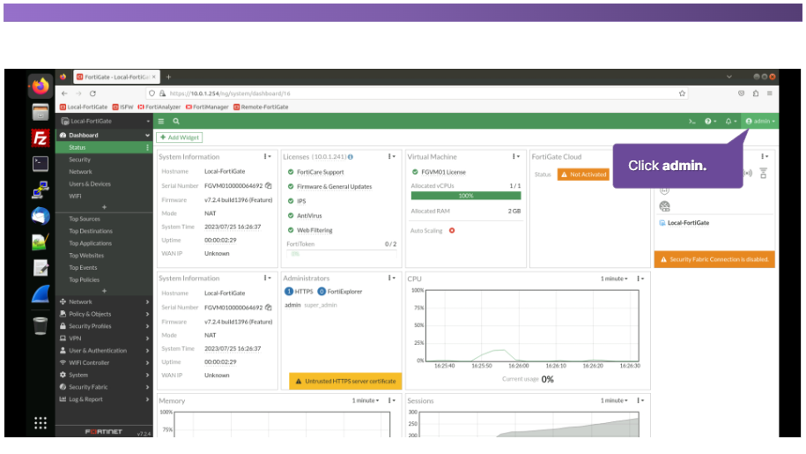The width and height of the screenshot is (806, 454).
Task: Click the admin user menu
Action: pyautogui.click(x=760, y=122)
